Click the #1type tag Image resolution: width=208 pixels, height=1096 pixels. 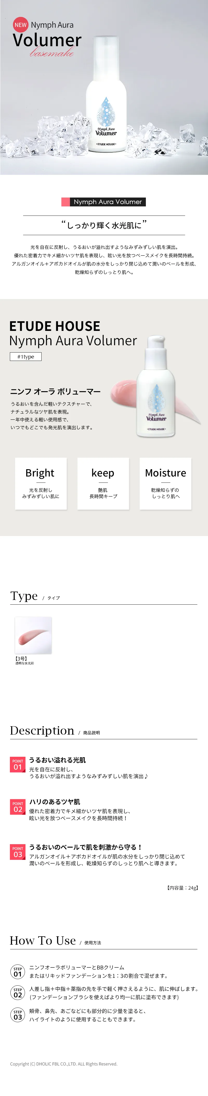pos(26,356)
